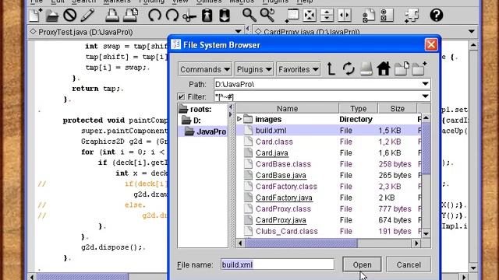
Task: Select the JavaPro folder tree node
Action: pyautogui.click(x=206, y=131)
